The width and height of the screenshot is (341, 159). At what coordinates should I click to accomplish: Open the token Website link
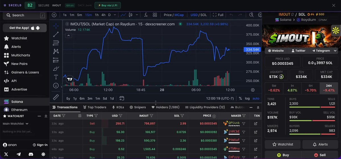pos(276,51)
